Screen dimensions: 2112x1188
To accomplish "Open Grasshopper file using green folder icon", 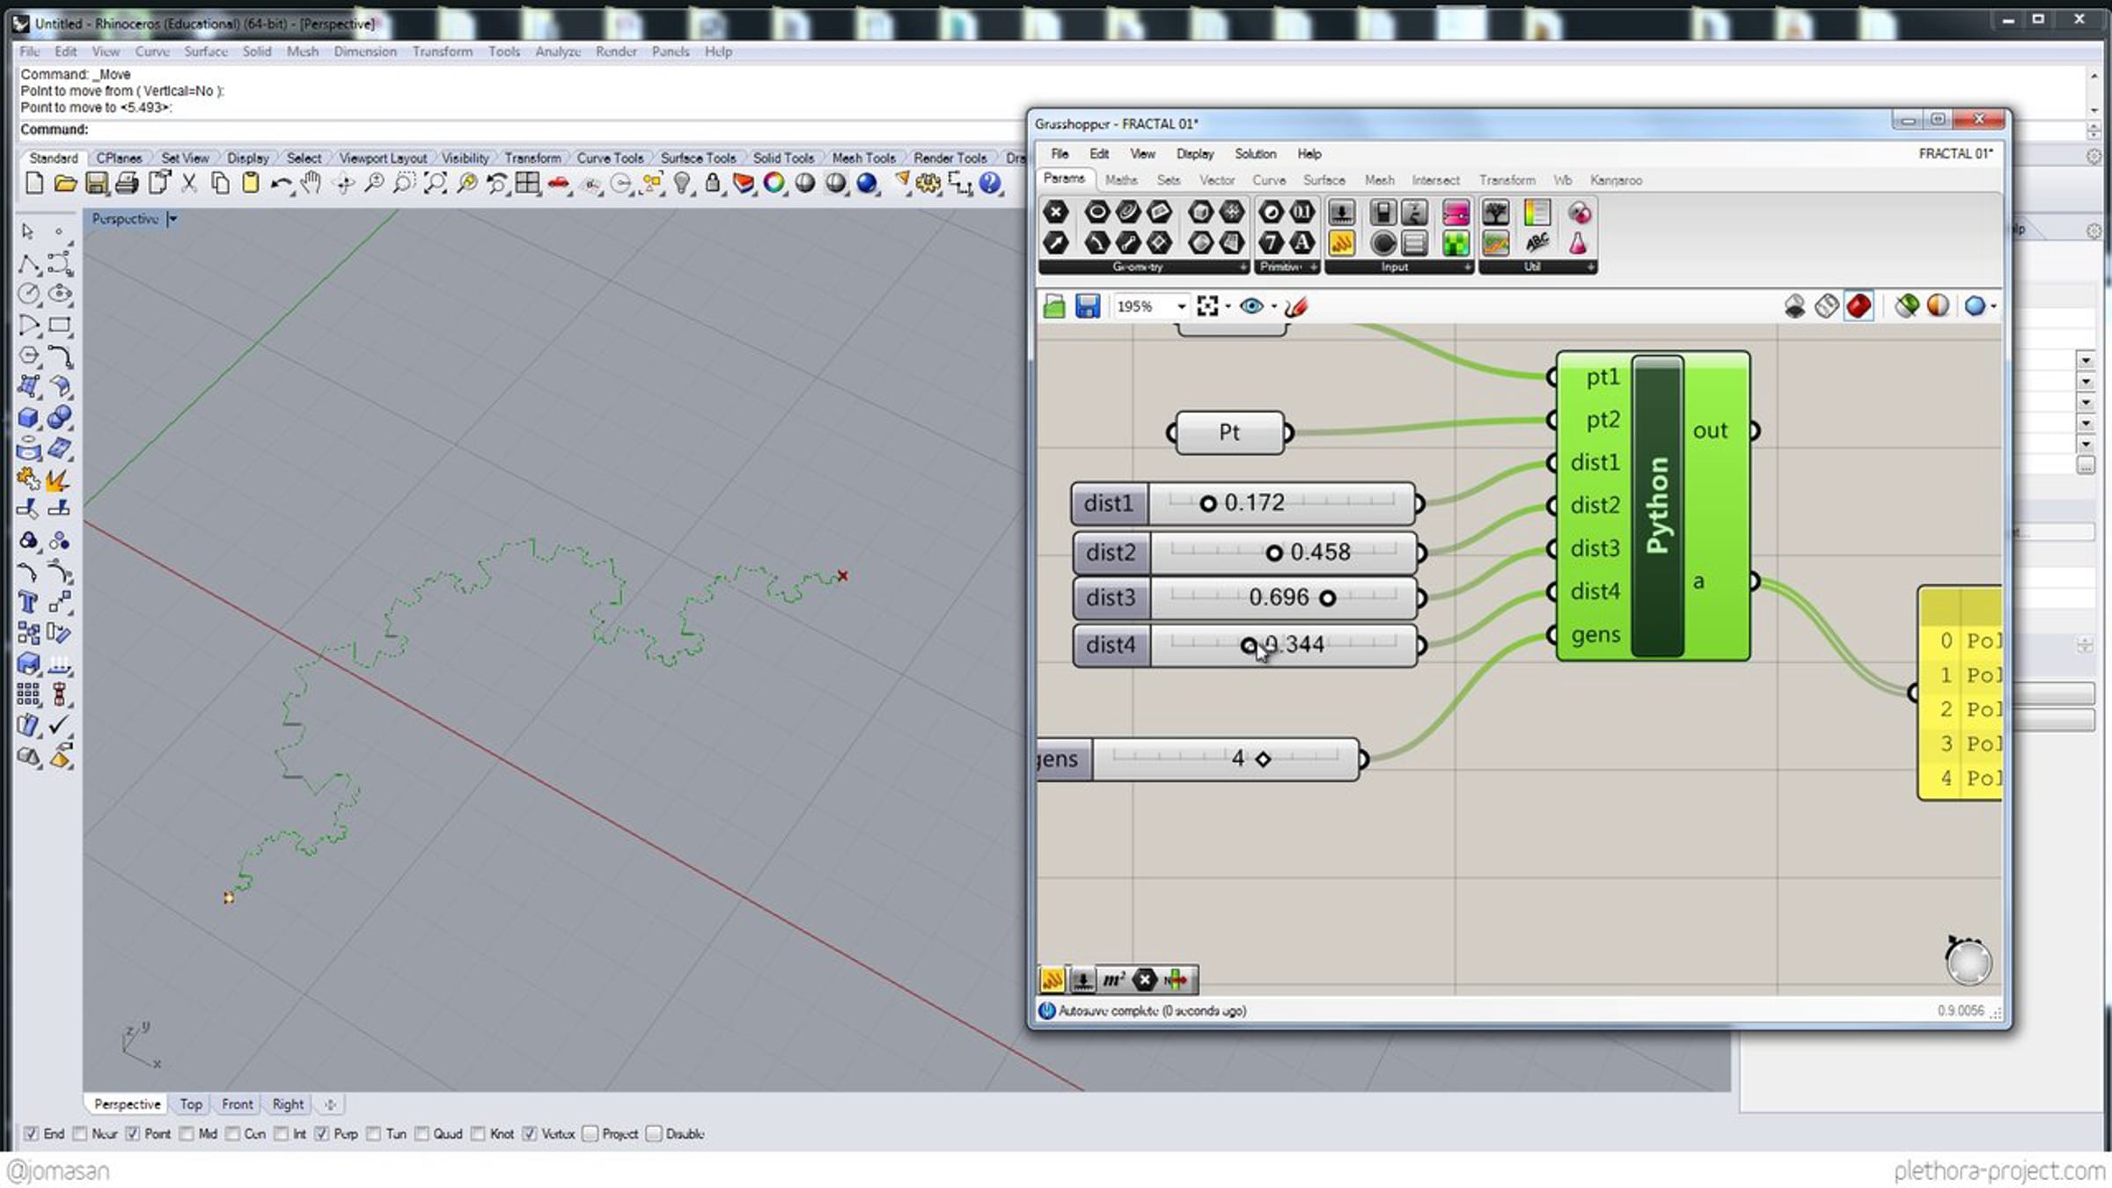I will [x=1054, y=306].
